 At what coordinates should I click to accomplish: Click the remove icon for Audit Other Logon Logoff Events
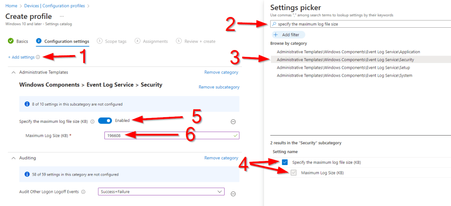point(233,194)
